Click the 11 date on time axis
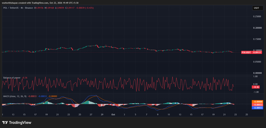 169,115
